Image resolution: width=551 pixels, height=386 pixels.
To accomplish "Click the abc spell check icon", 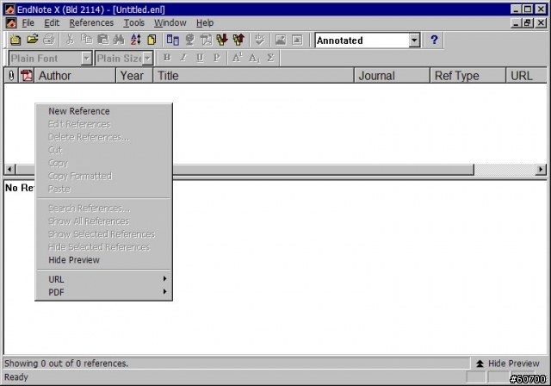I will pos(260,40).
